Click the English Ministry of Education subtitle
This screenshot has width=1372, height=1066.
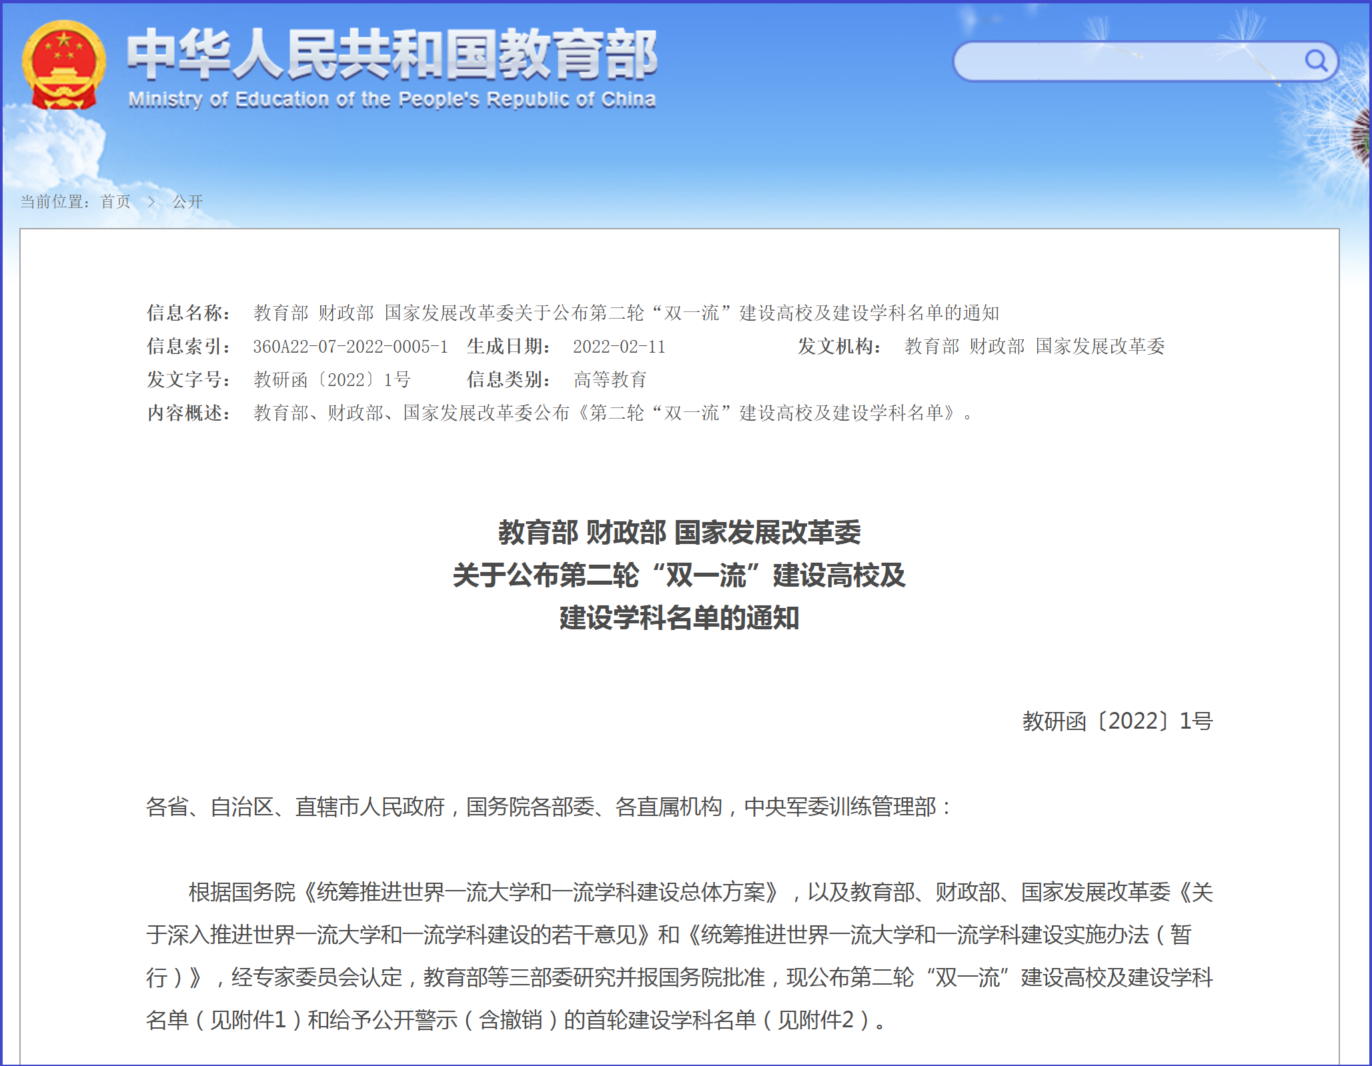click(392, 100)
